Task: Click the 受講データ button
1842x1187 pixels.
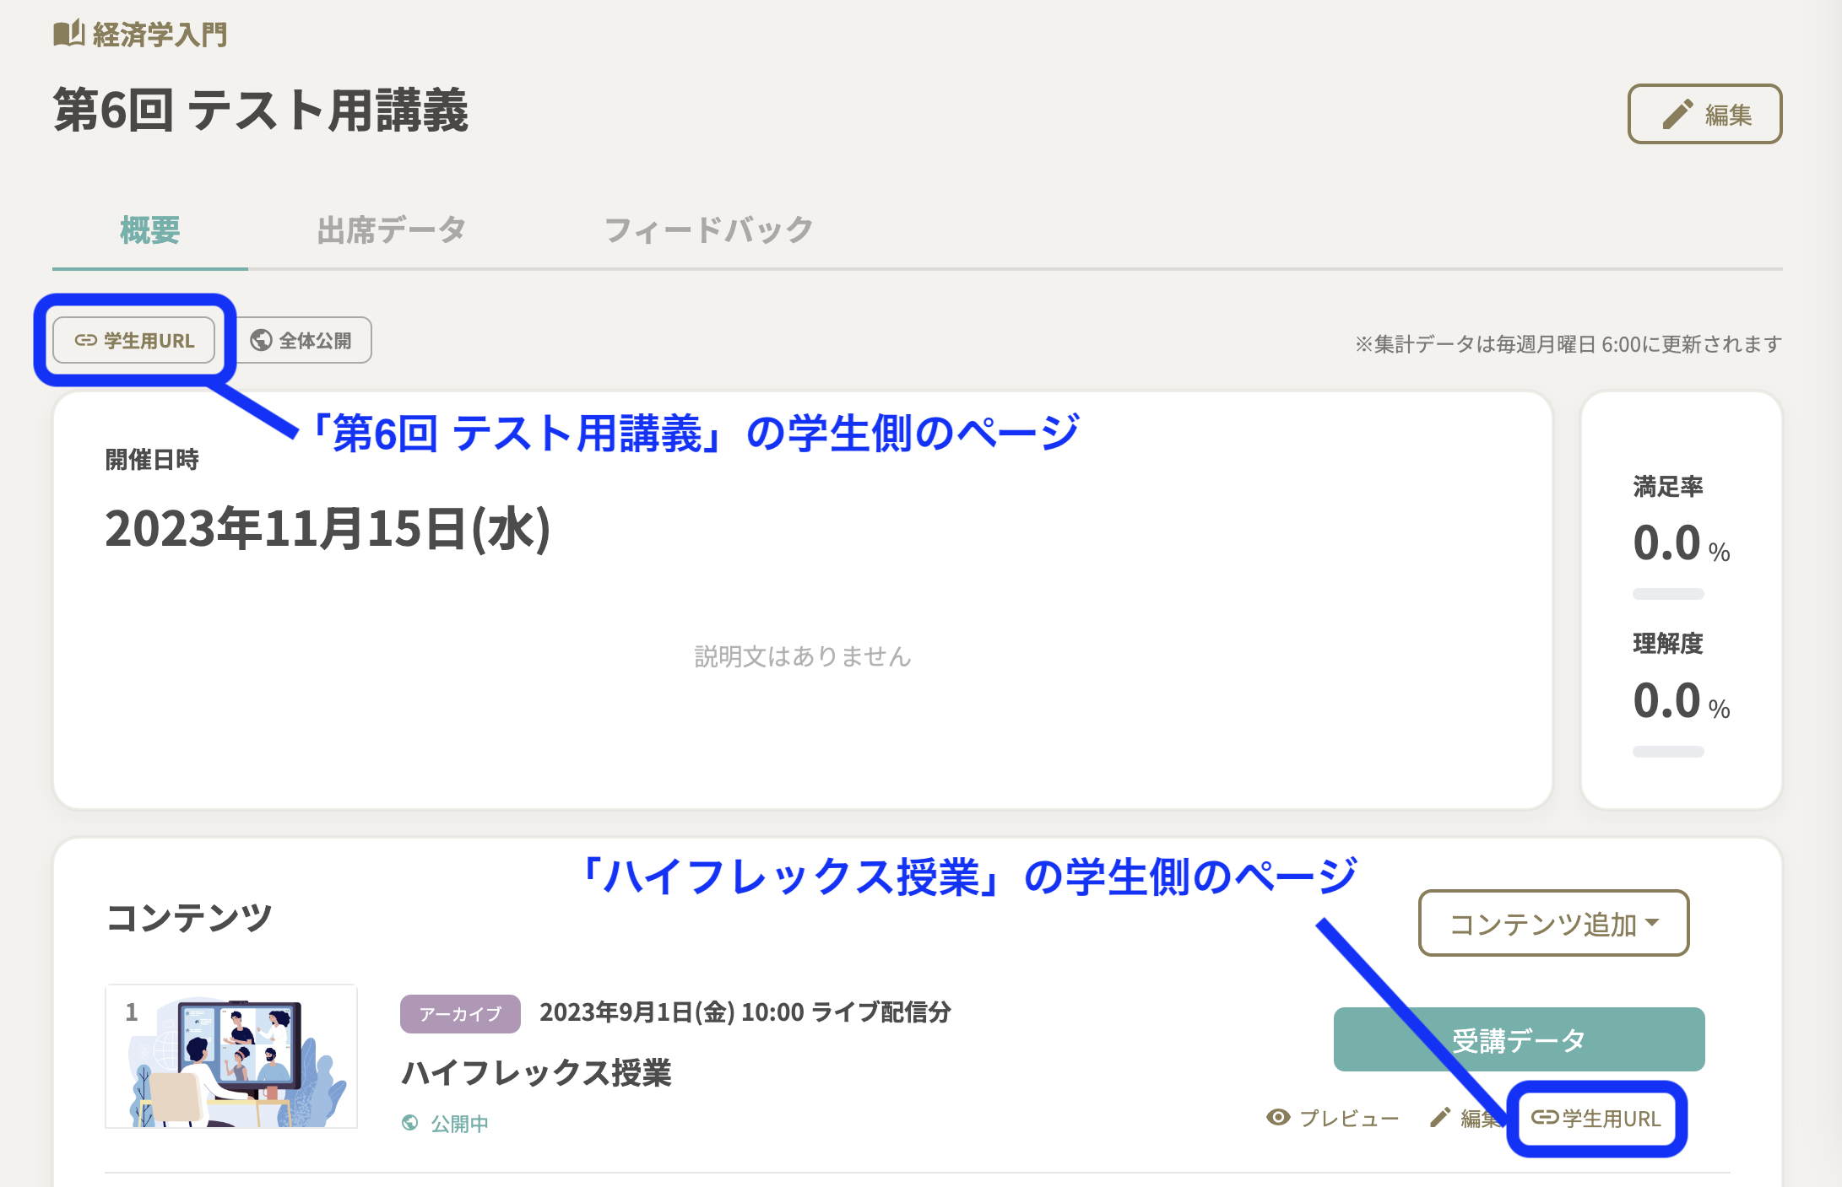Action: pyautogui.click(x=1519, y=1039)
